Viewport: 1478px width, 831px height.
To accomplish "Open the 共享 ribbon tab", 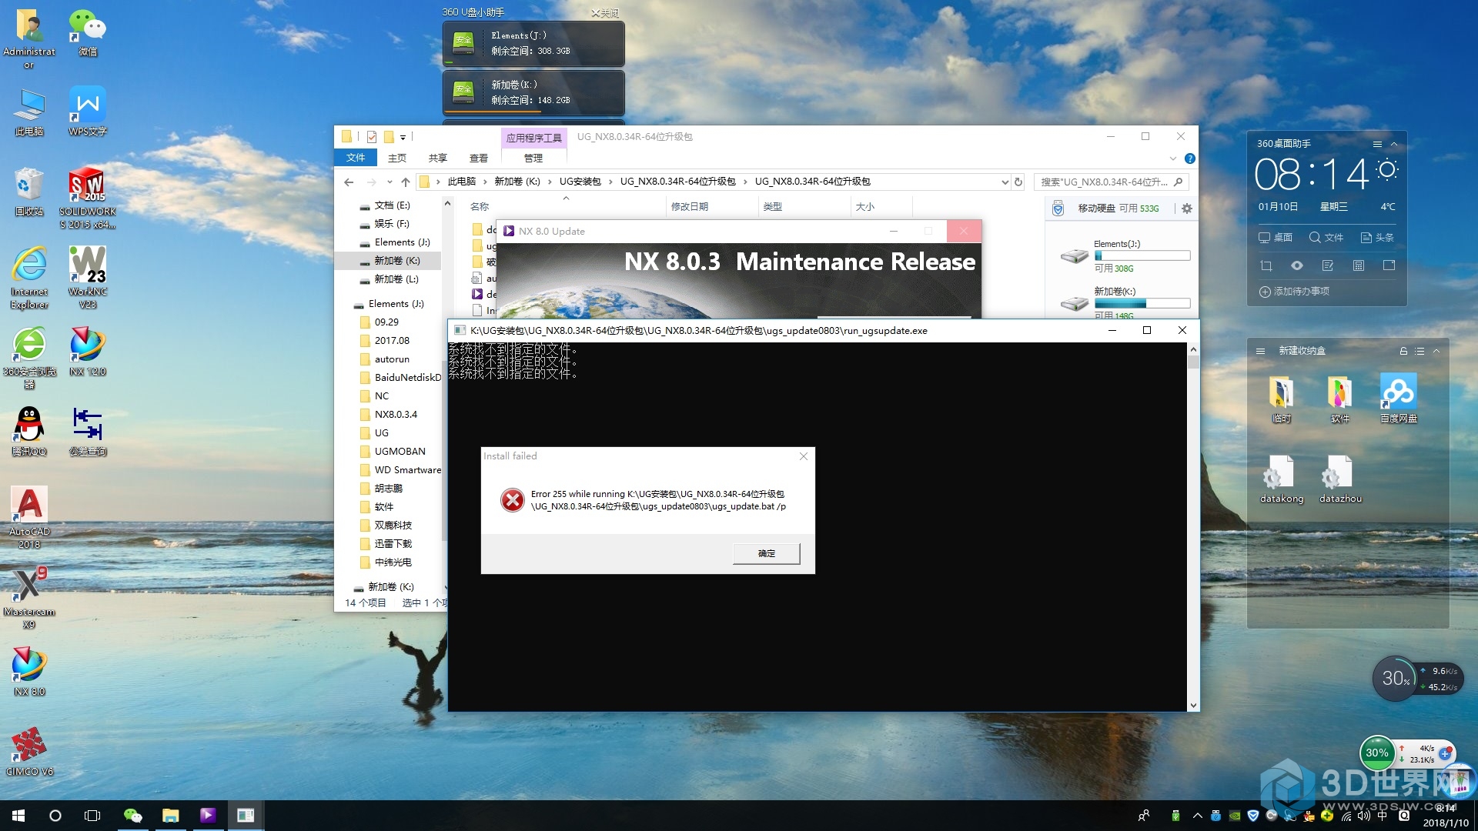I will point(438,158).
